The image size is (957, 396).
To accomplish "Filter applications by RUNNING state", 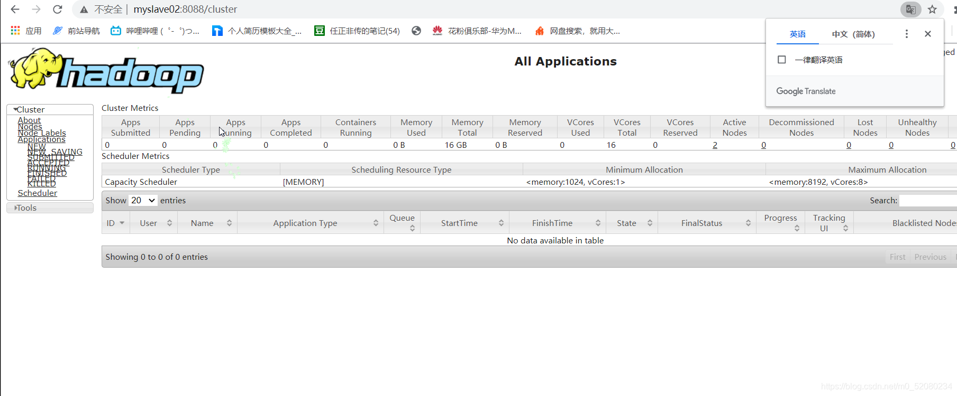I will pos(47,168).
